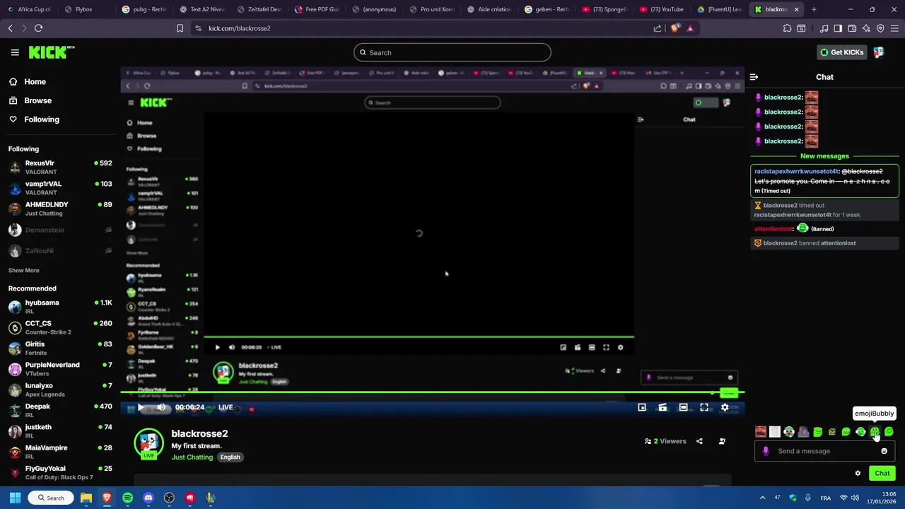Click the Send a message field
Viewport: 905px width, 509px height.
(825, 451)
